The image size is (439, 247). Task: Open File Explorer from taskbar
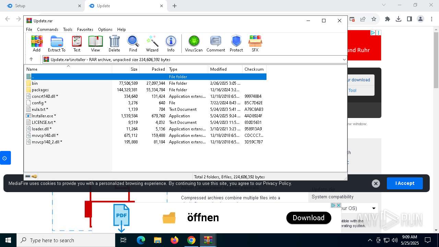click(x=157, y=240)
